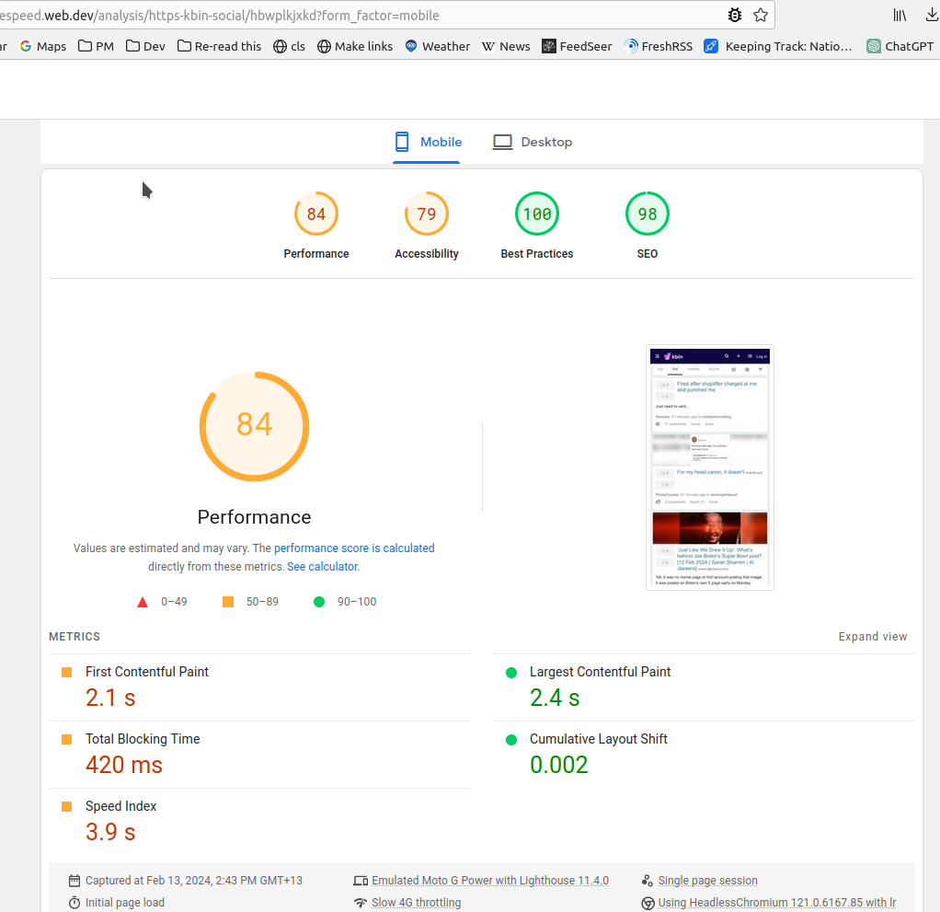
Task: Open the Maps bookmark
Action: coord(42,46)
